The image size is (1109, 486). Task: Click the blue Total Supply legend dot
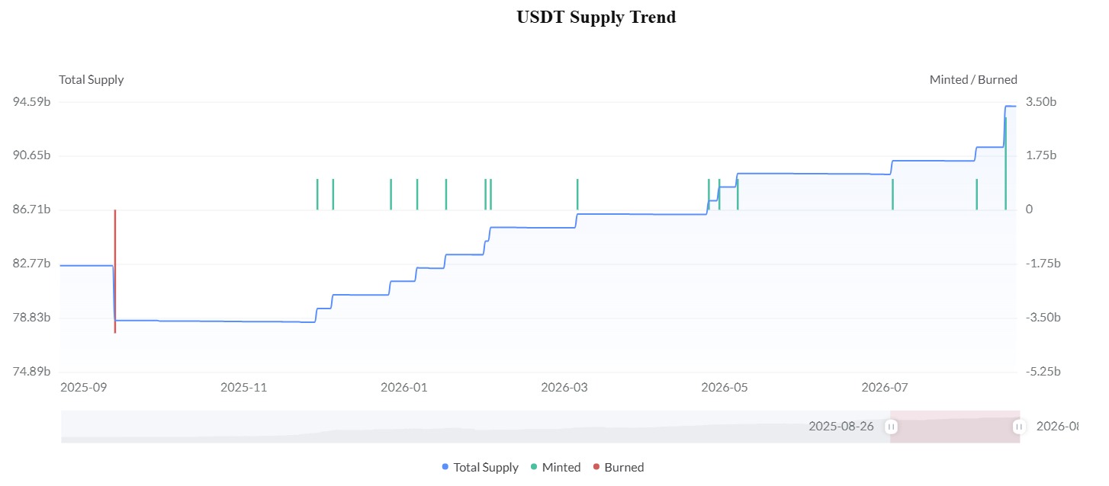445,467
